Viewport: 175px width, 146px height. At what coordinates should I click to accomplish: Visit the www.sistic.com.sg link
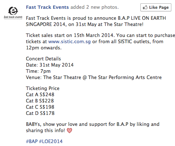coord(70,42)
